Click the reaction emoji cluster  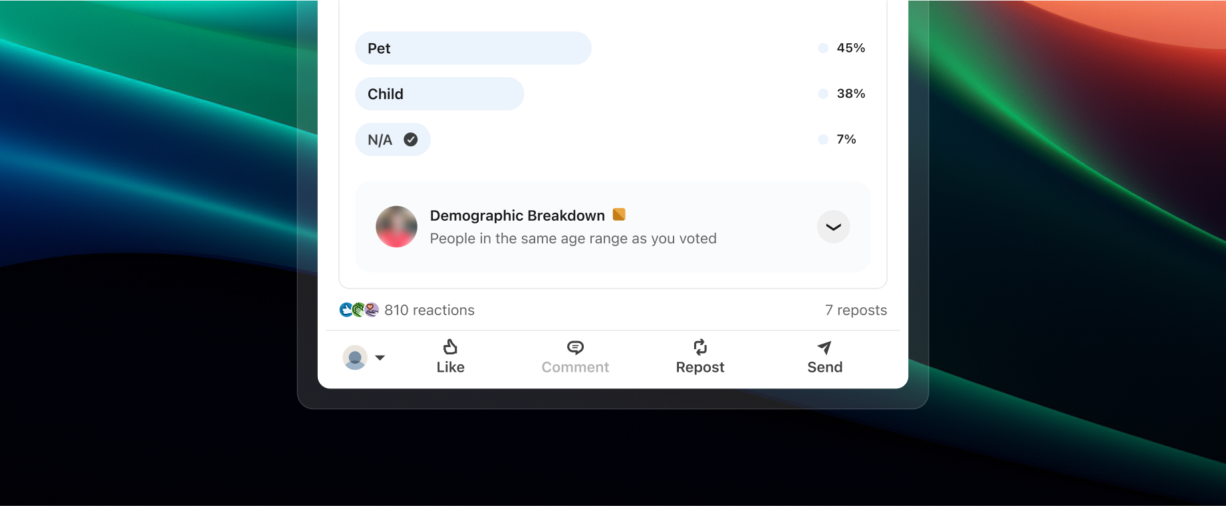[359, 310]
